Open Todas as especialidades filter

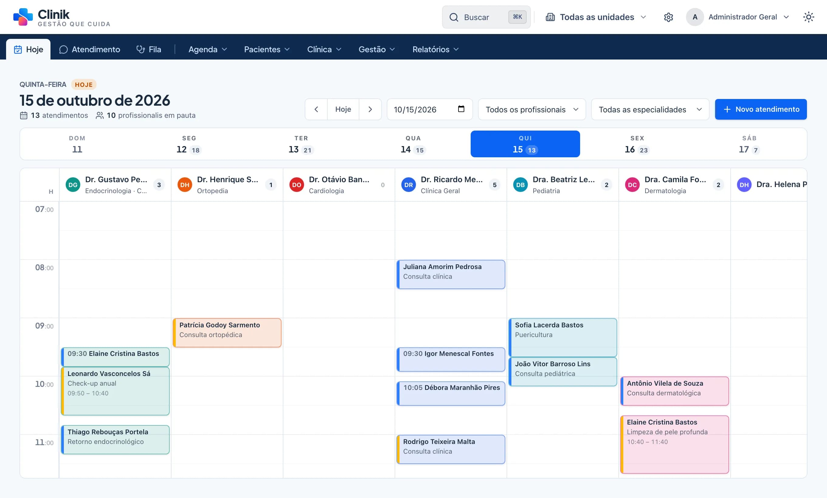coord(650,109)
